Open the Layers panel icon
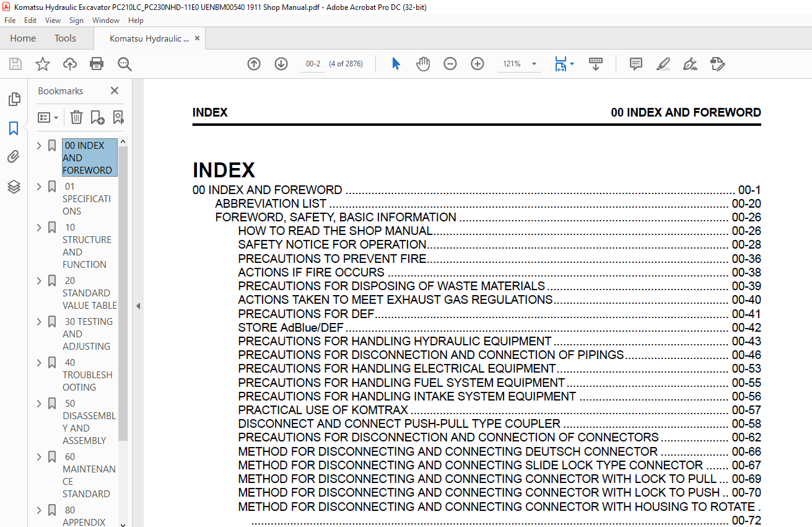Screen dimensions: 812x527 point(14,187)
